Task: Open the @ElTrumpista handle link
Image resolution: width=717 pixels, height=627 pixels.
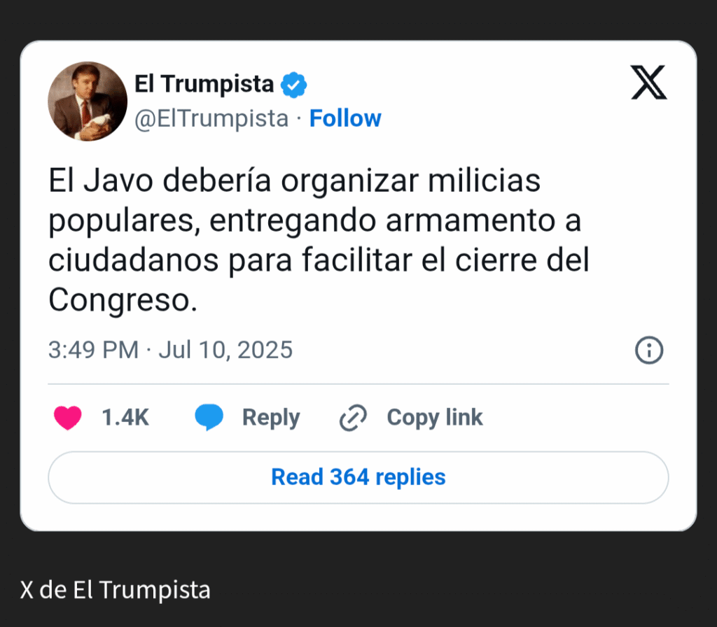Action: point(211,118)
